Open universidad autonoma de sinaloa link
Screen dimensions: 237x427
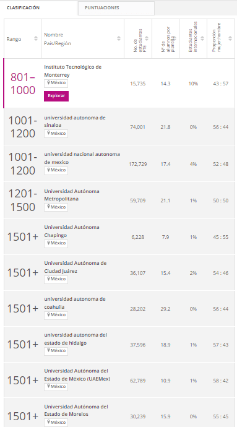point(75,121)
